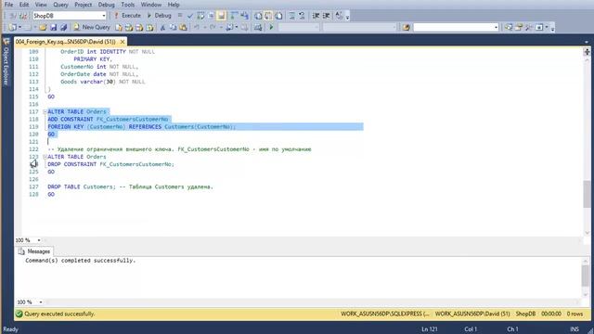This screenshot has width=594, height=334.
Task: Click the Cancel Executing Query stop icon
Action: click(x=180, y=16)
